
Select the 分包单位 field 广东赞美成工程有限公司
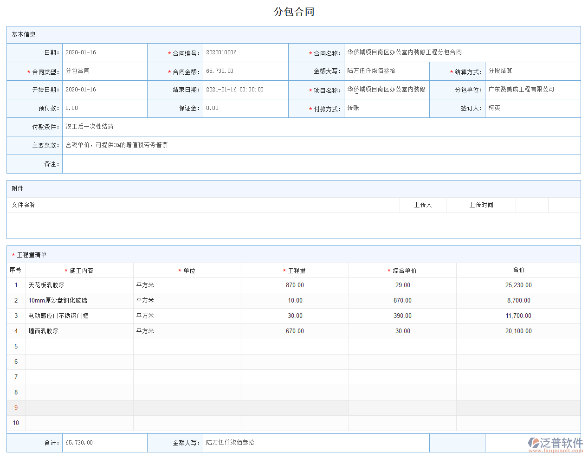pos(533,90)
